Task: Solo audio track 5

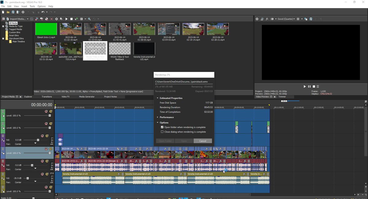Action: click(x=47, y=161)
